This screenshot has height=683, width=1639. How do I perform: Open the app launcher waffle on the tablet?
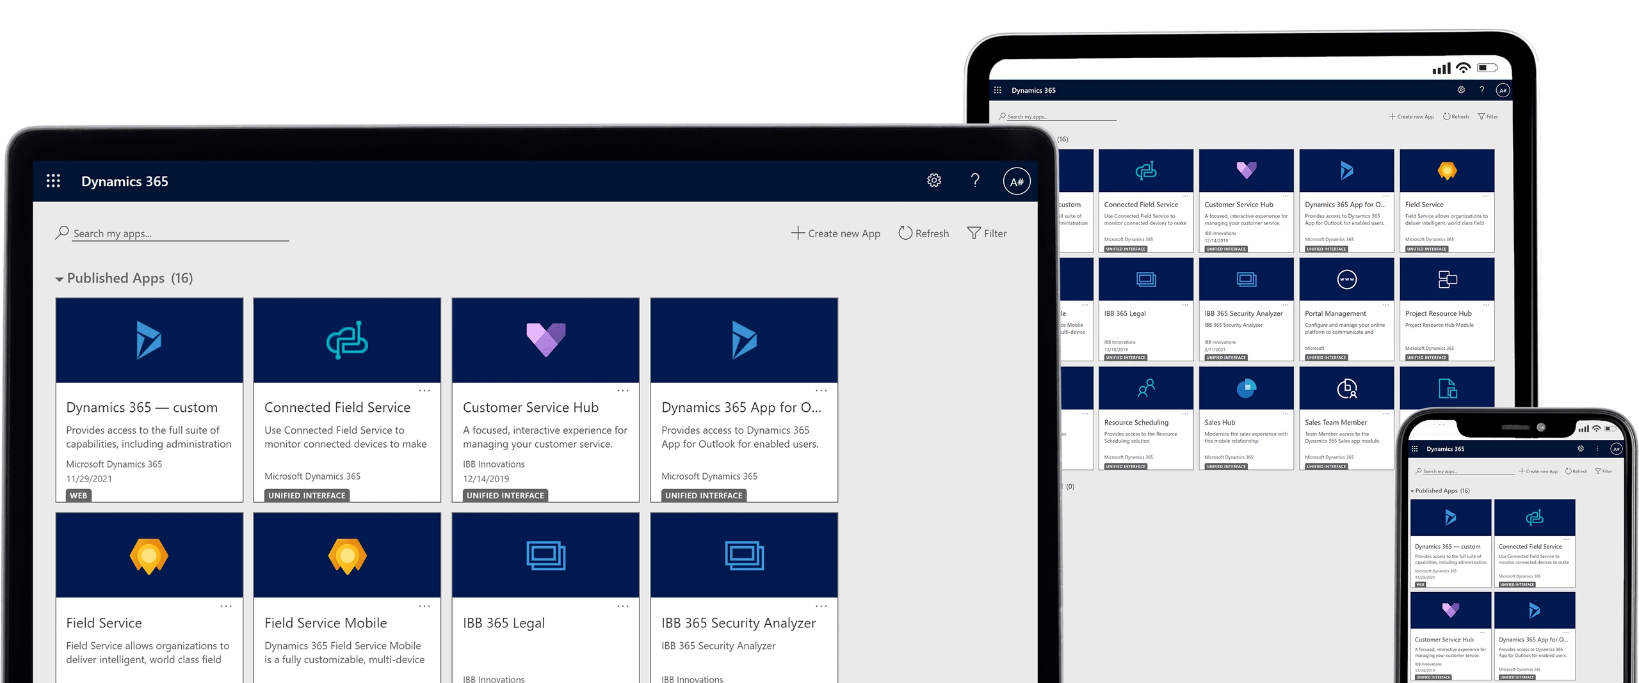(997, 90)
